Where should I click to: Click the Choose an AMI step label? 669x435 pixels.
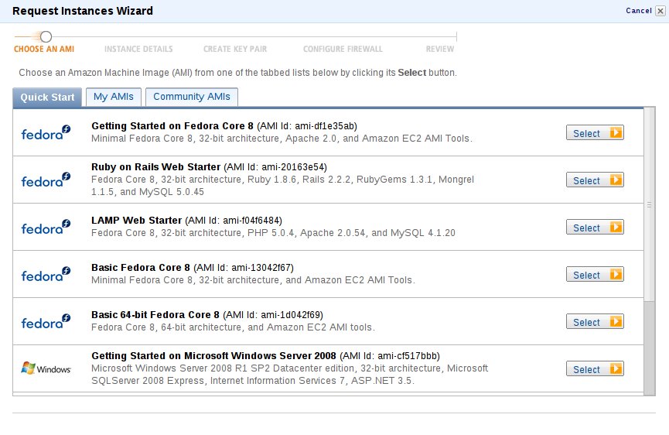[44, 49]
